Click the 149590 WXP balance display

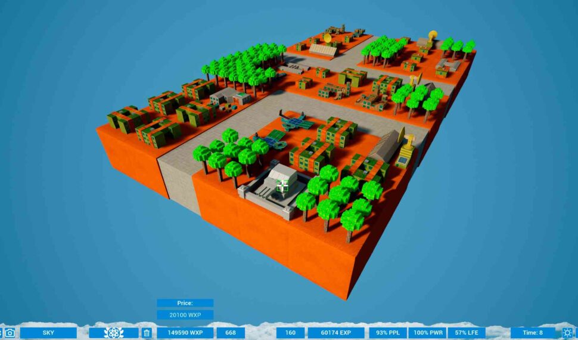click(x=185, y=333)
